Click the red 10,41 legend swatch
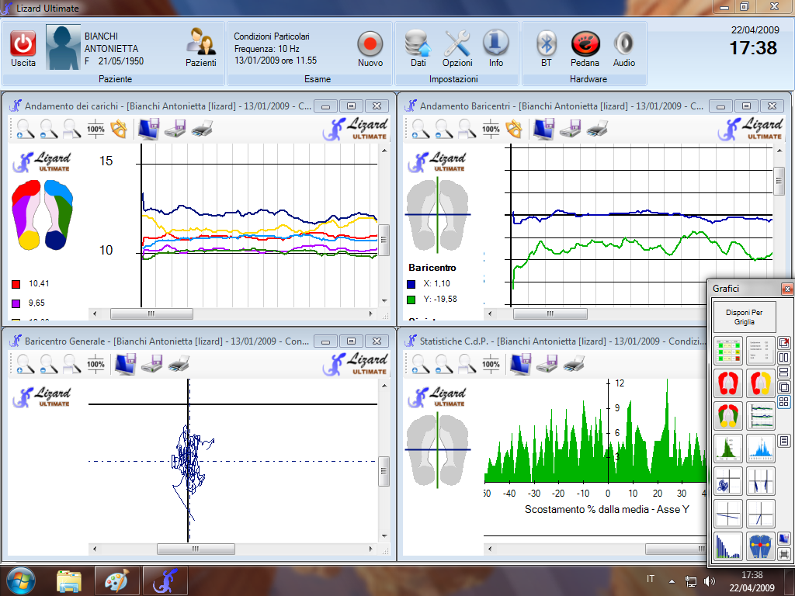 (16, 284)
